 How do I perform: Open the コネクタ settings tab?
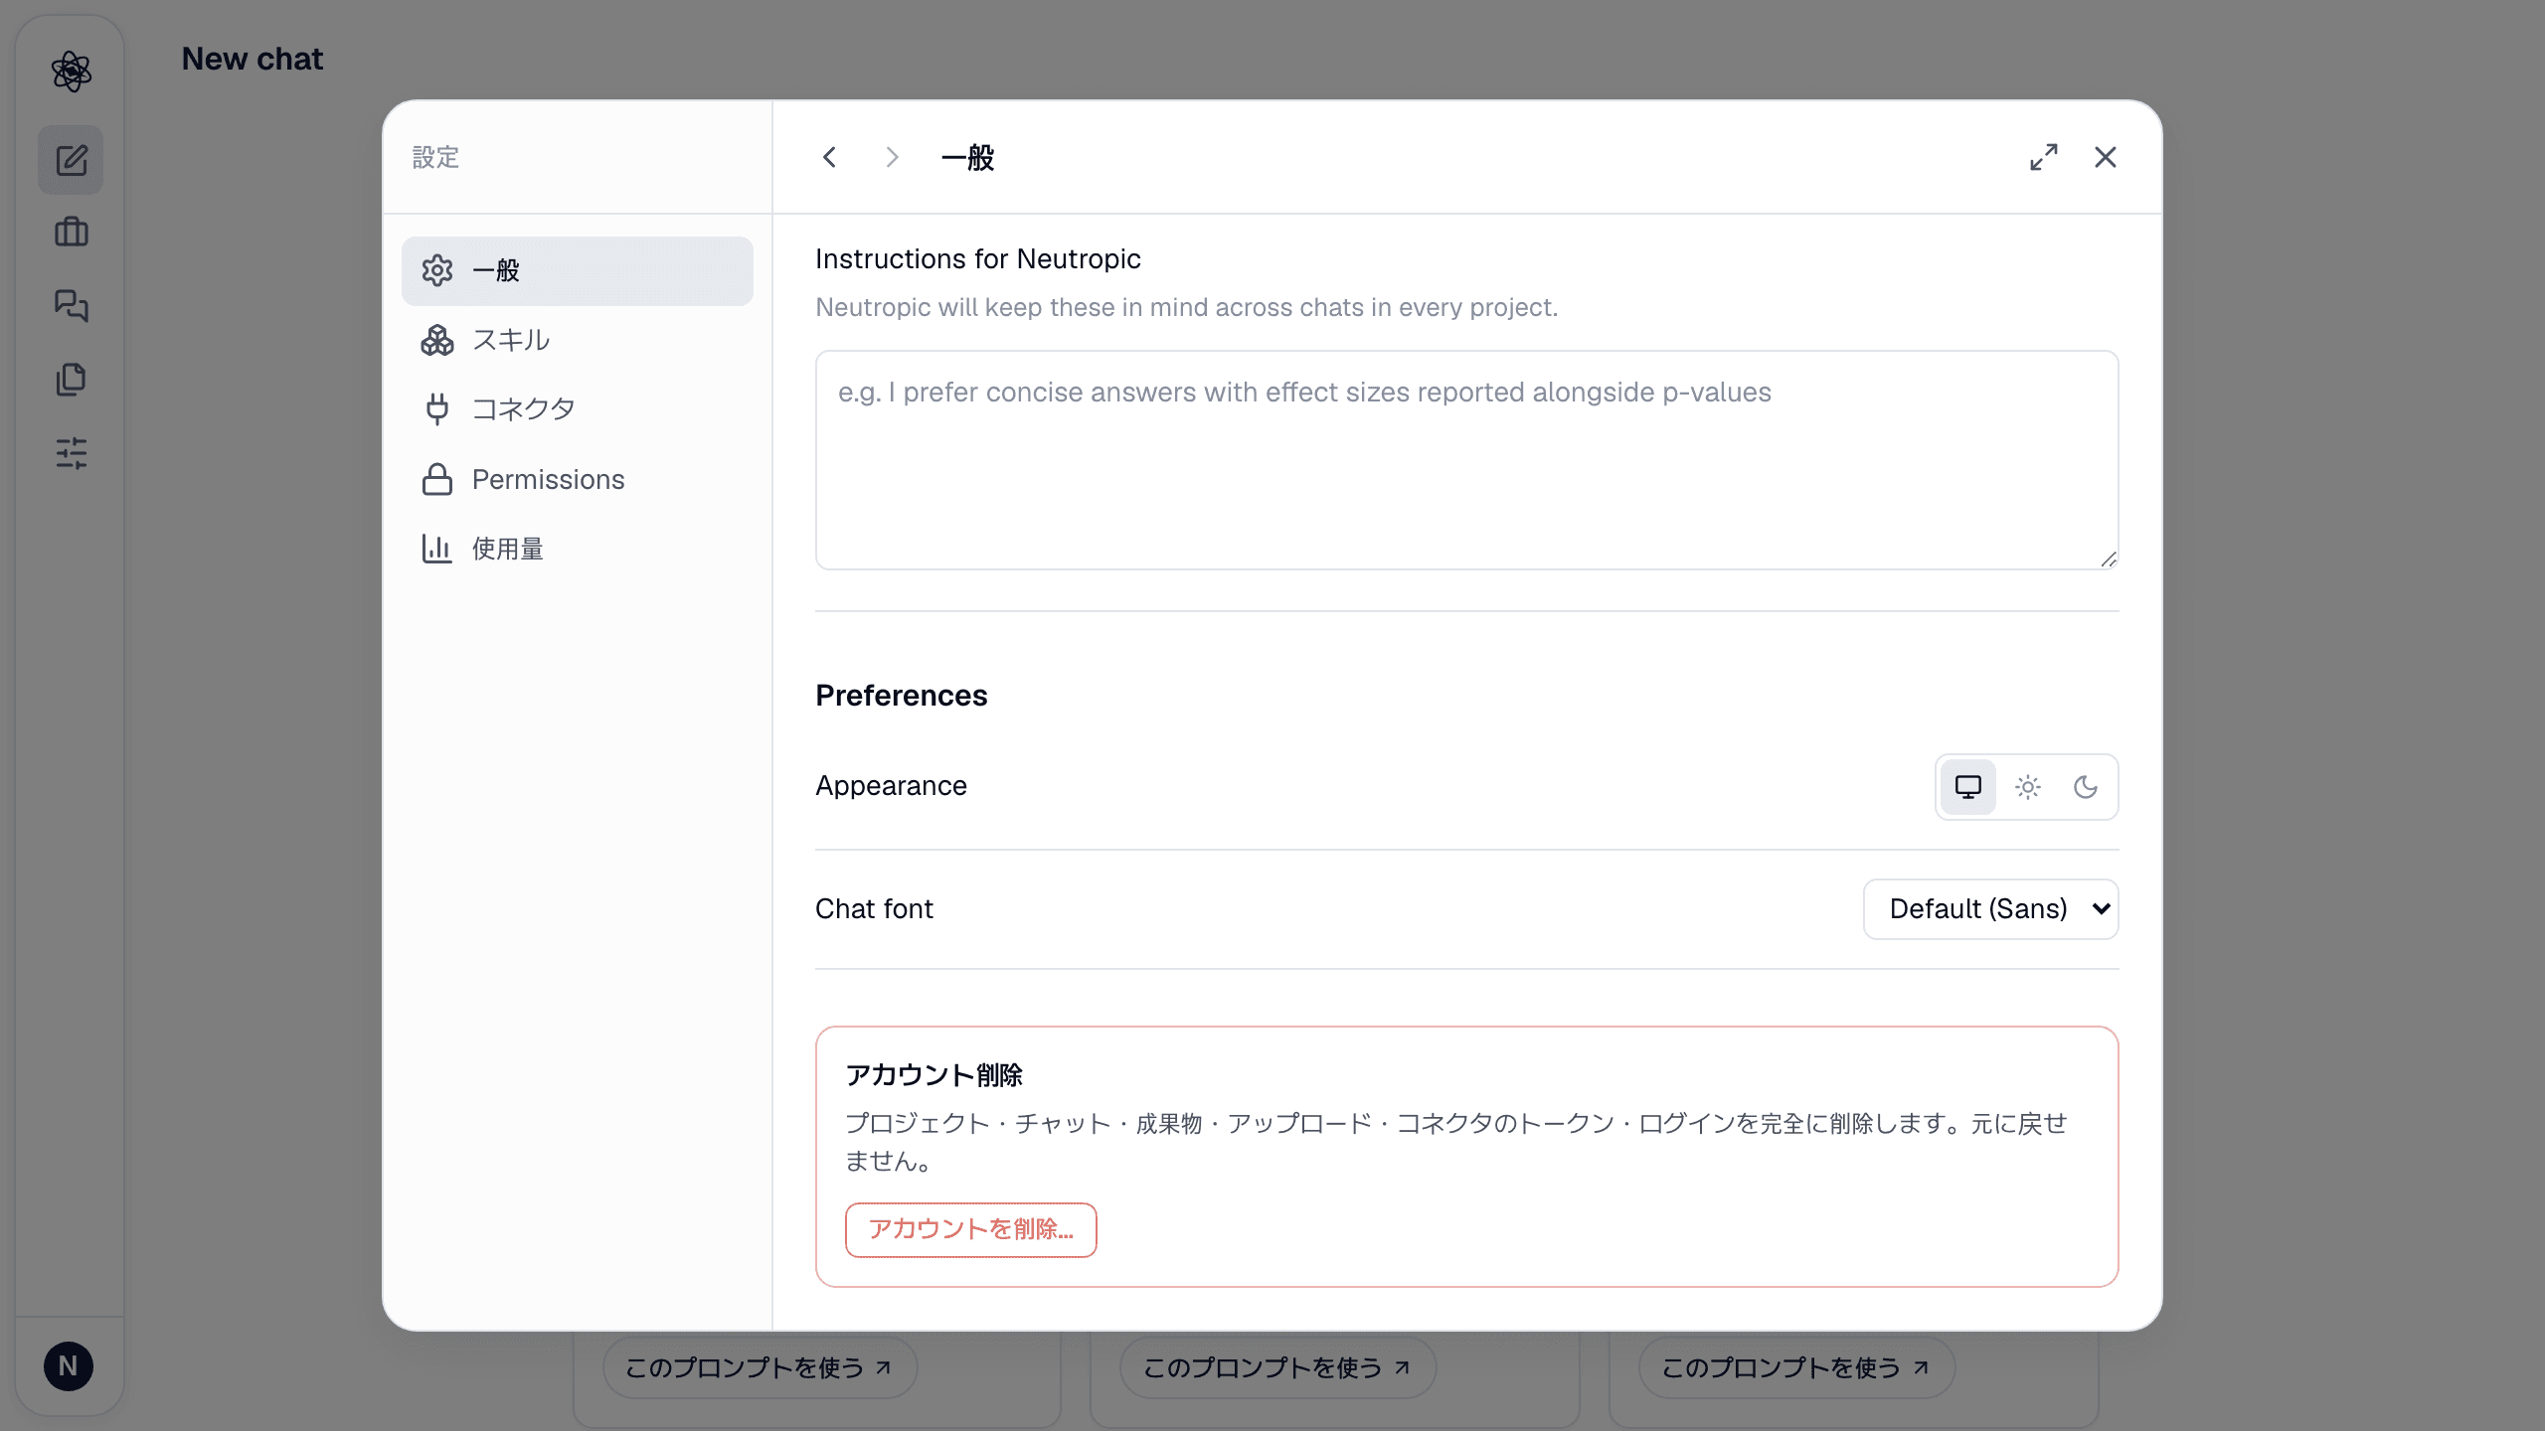[x=578, y=409]
